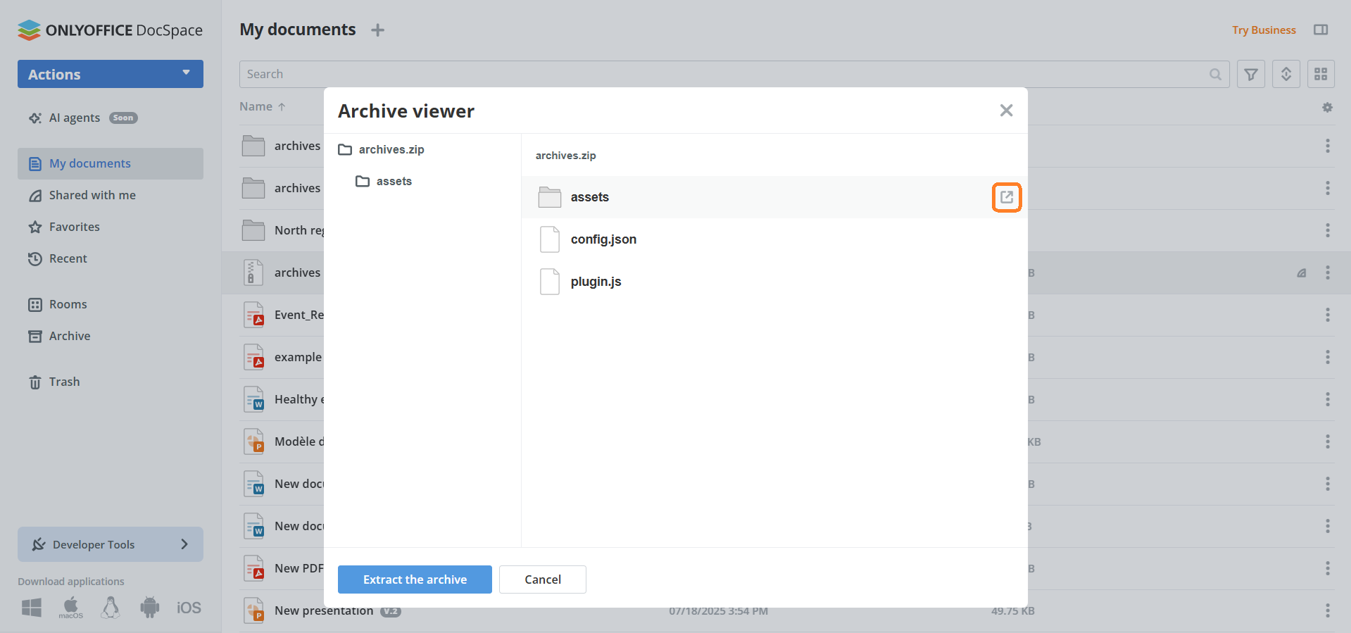Download the Android app
The image size is (1351, 633).
click(x=149, y=608)
